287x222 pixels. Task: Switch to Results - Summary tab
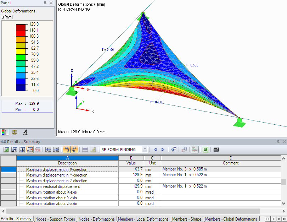click(16, 219)
